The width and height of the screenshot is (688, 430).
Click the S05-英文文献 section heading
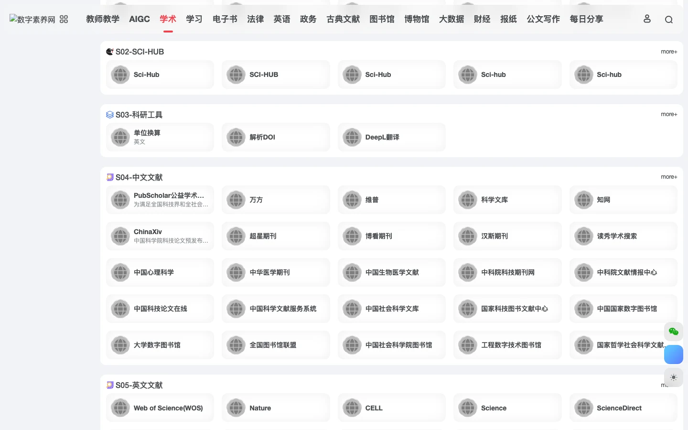pos(139,385)
